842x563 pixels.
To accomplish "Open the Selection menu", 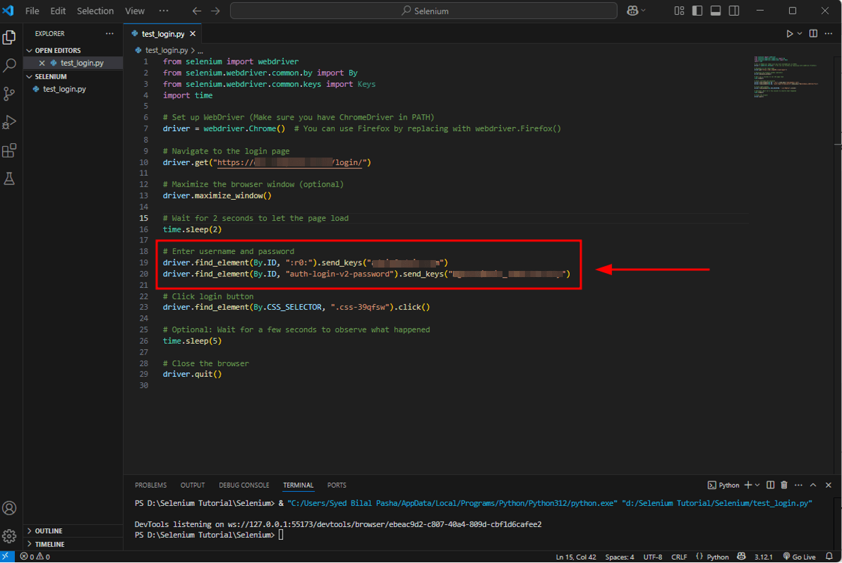I will 95,11.
